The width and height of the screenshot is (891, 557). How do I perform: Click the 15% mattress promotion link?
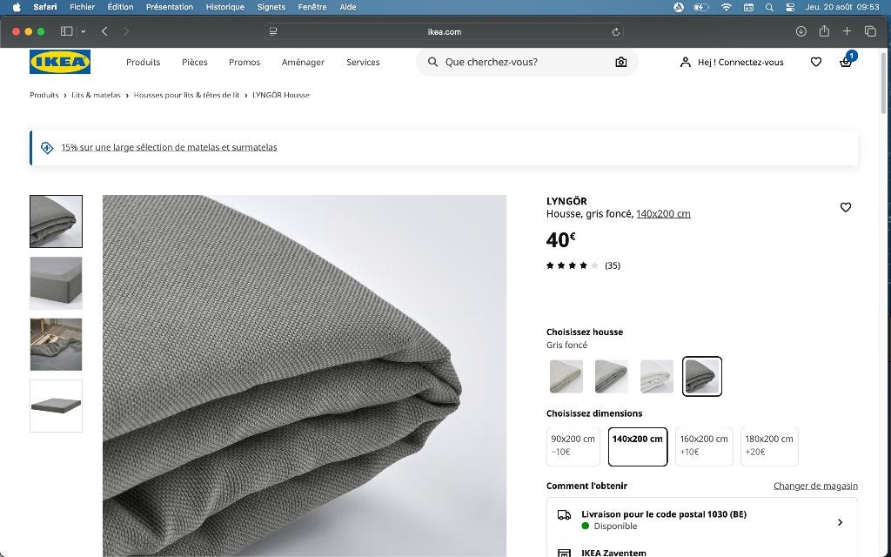(170, 147)
